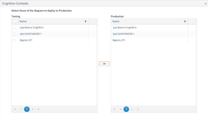Go to previous page in Production grid
The height and width of the screenshot is (118, 208).
[x=120, y=109]
